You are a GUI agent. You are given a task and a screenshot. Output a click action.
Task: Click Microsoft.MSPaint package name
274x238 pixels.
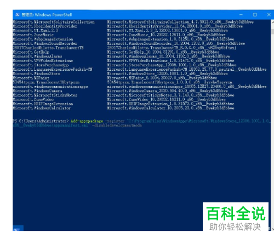point(31,78)
